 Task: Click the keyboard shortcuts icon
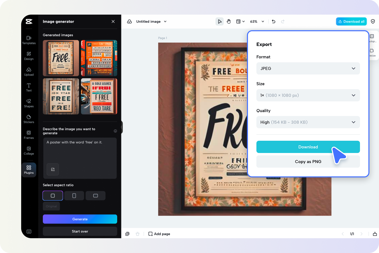pos(29,232)
